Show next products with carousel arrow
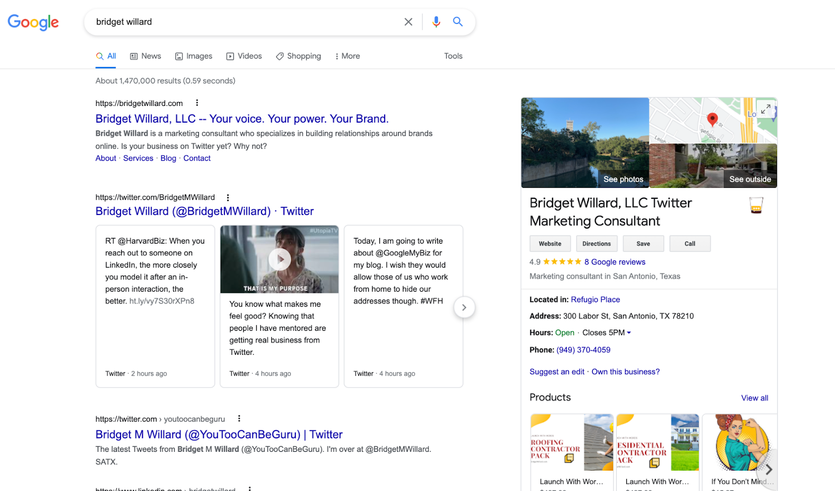Viewport: 835px width, 491px height. click(x=768, y=470)
